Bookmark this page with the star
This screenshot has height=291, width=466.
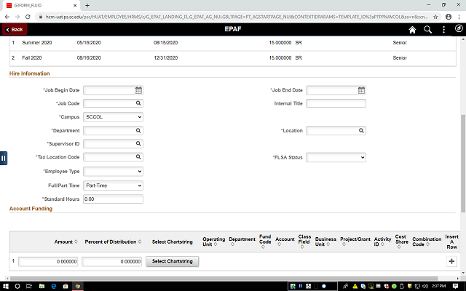(435, 17)
